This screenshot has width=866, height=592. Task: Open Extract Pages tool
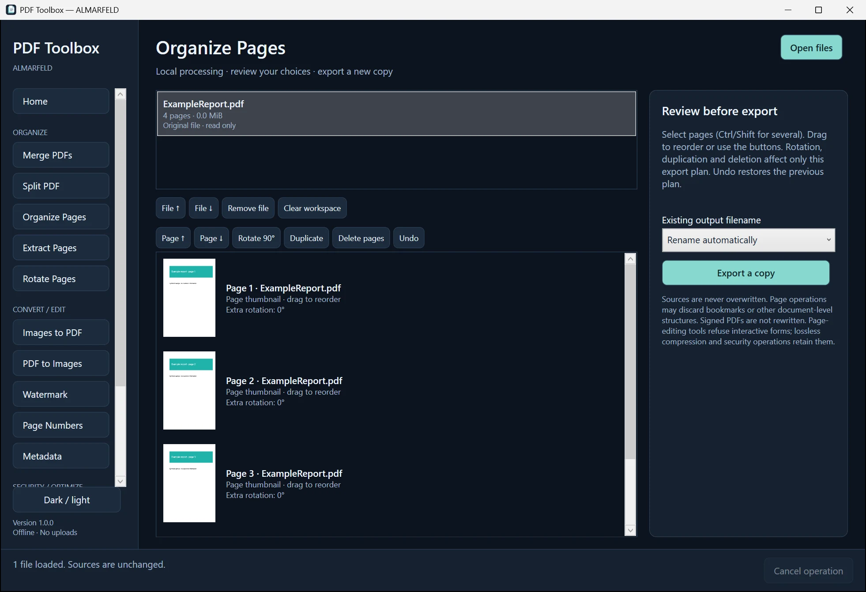61,248
